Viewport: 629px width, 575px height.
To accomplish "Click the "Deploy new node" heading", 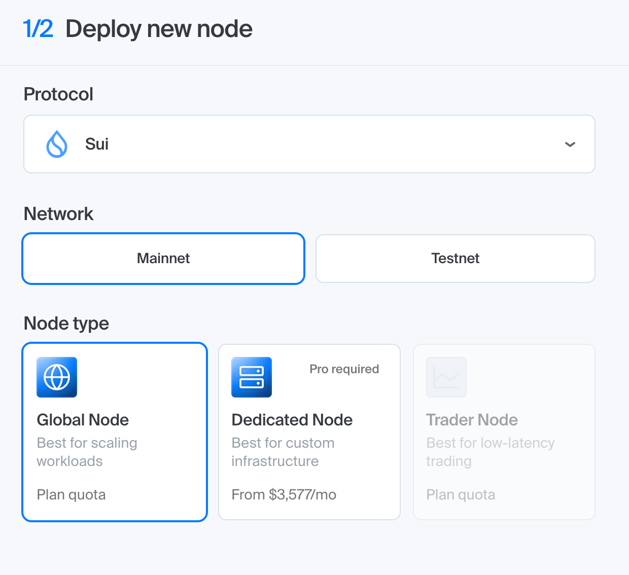I will [x=159, y=29].
